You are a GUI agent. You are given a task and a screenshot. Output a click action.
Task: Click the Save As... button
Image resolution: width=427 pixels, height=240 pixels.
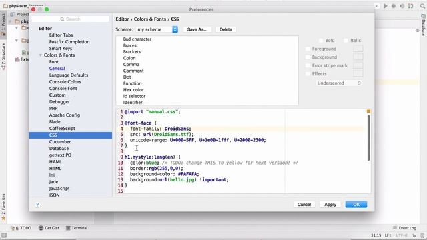(x=197, y=29)
